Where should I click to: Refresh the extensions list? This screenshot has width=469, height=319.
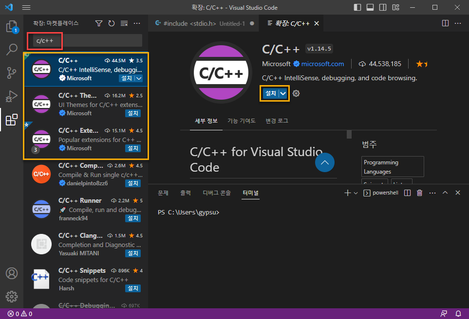tap(112, 23)
